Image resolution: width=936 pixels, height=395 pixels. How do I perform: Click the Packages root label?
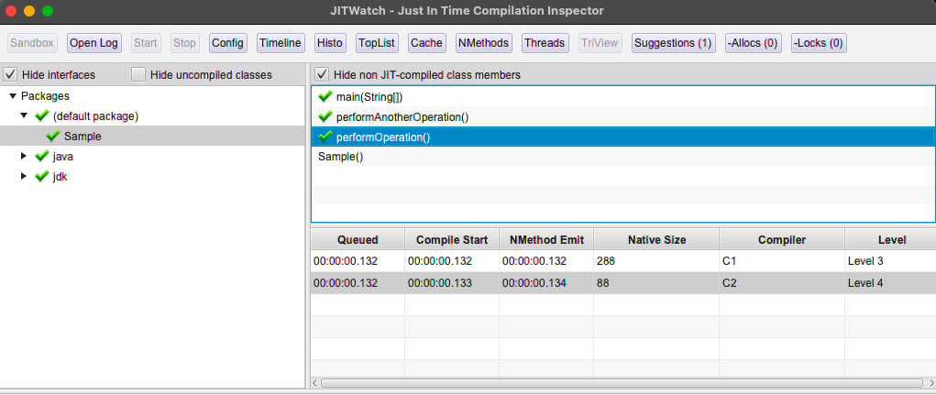tap(45, 96)
